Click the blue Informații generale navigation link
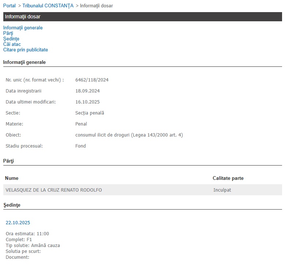 (x=23, y=28)
